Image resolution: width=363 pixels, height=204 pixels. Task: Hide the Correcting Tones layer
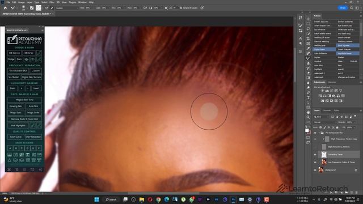pos(315,155)
